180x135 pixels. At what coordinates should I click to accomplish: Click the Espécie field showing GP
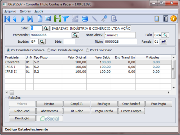pos(34,42)
